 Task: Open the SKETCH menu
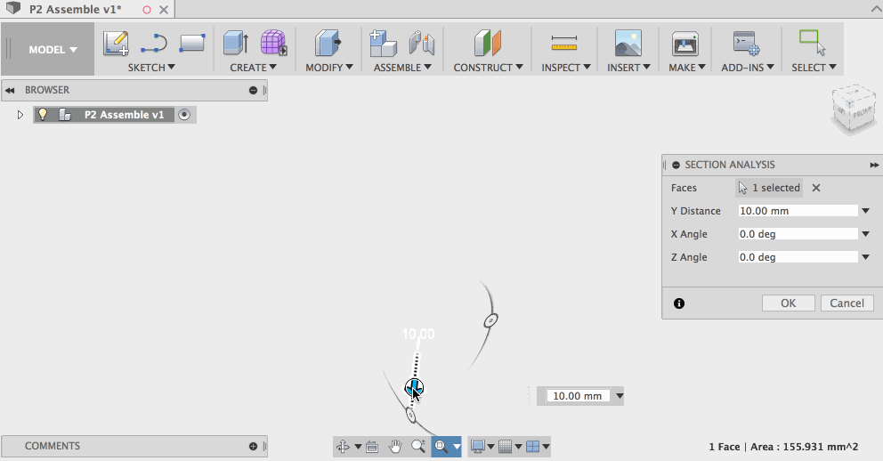(151, 68)
